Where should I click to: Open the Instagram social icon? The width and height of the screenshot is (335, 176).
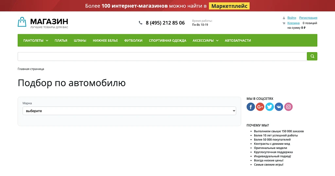[288, 107]
